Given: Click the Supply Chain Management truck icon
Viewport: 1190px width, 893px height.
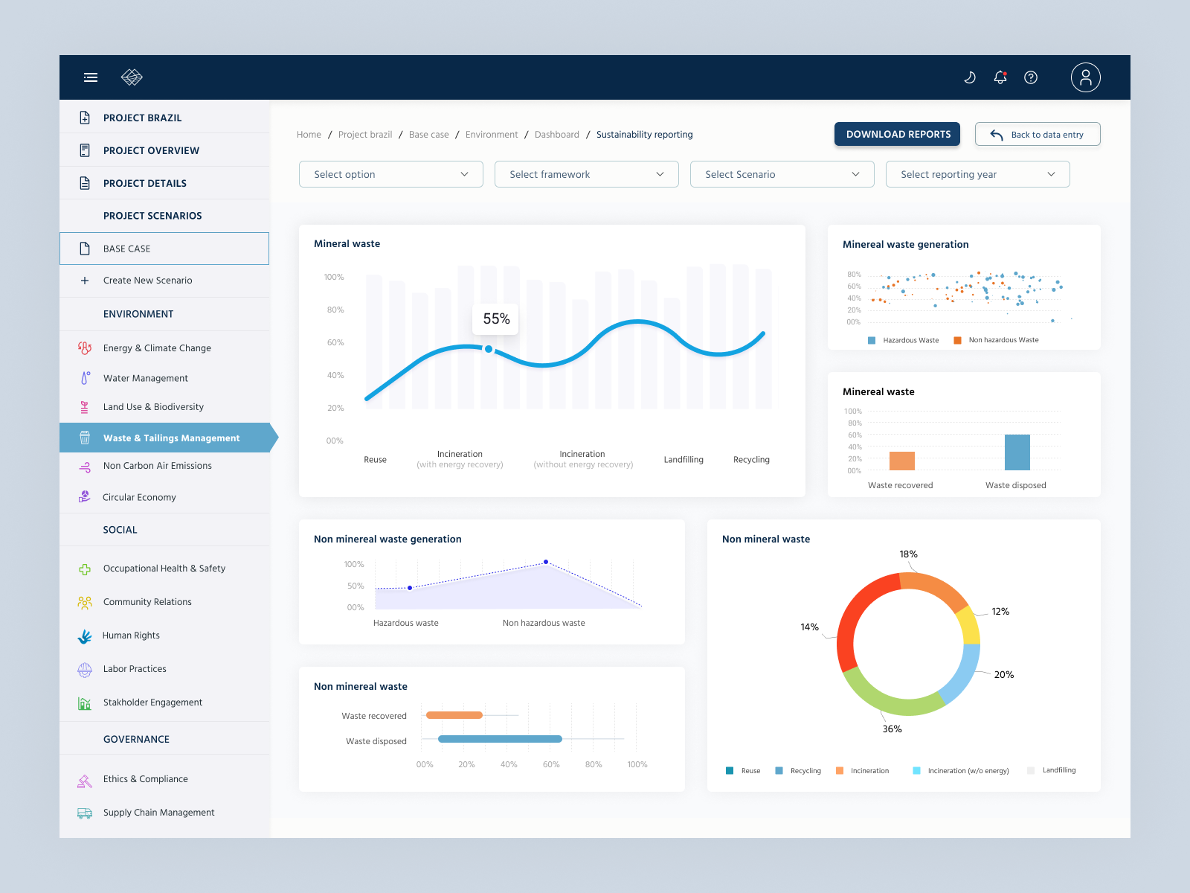Looking at the screenshot, I should click(84, 813).
